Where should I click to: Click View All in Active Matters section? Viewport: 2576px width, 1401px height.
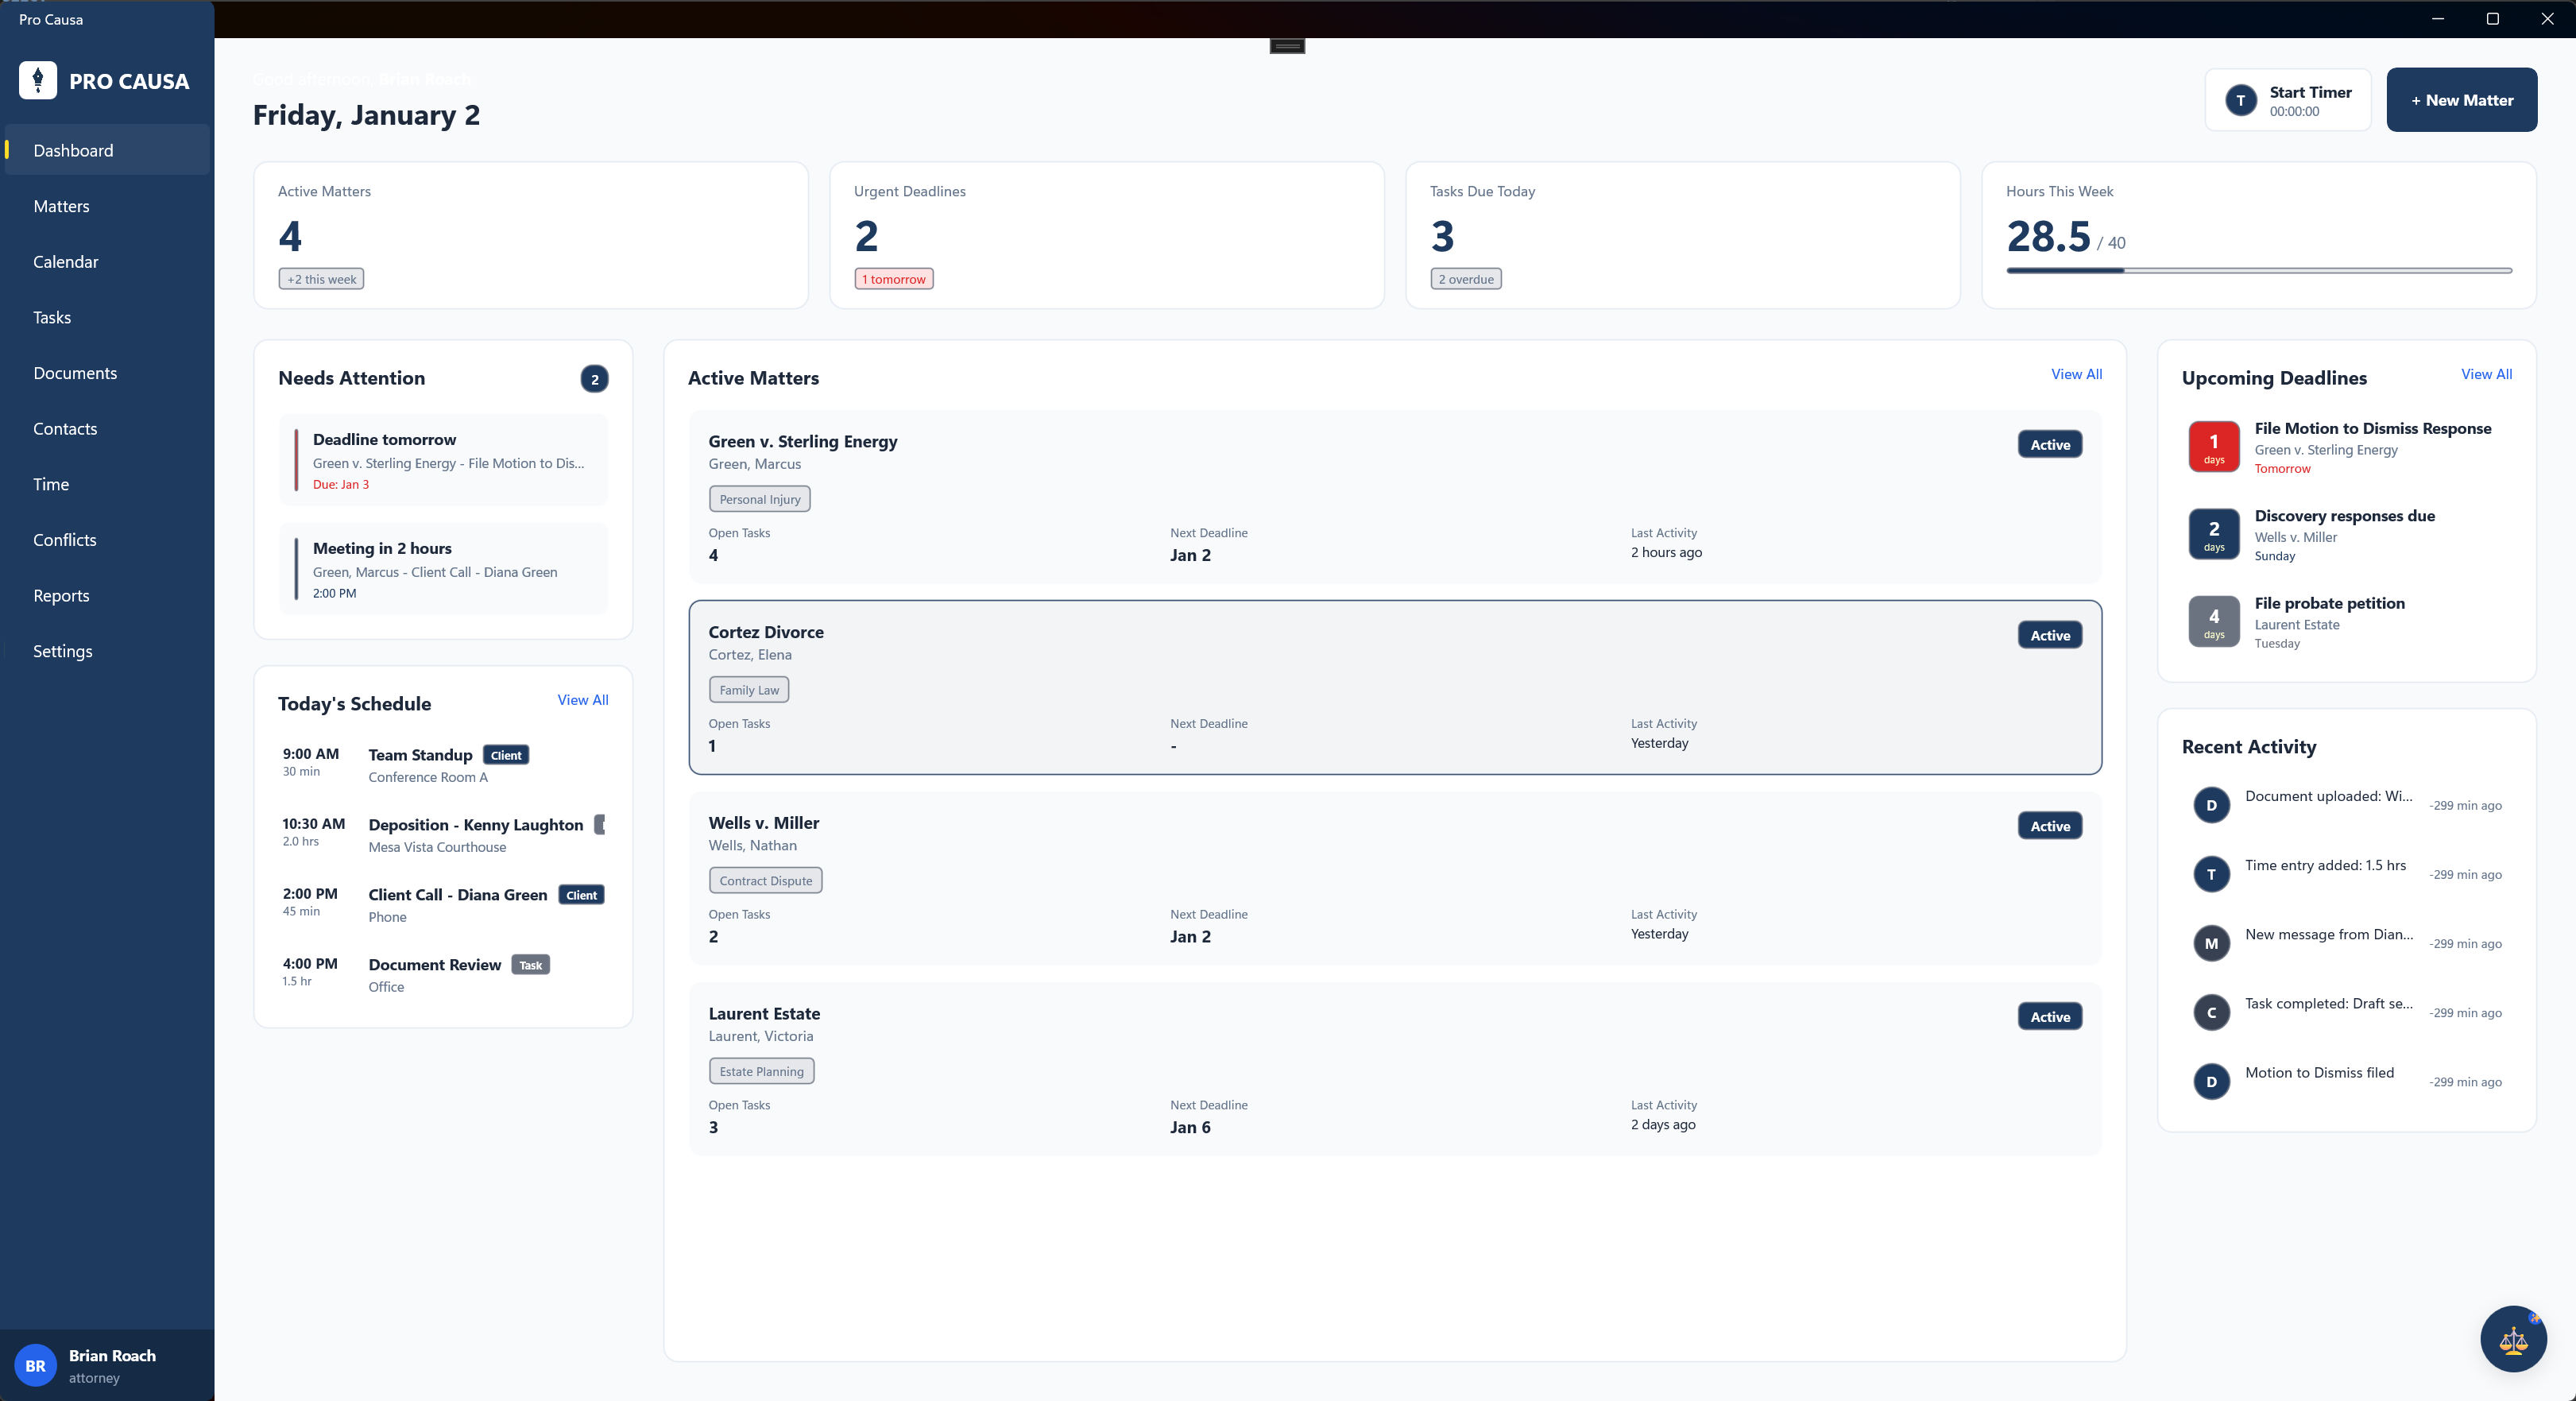2076,374
